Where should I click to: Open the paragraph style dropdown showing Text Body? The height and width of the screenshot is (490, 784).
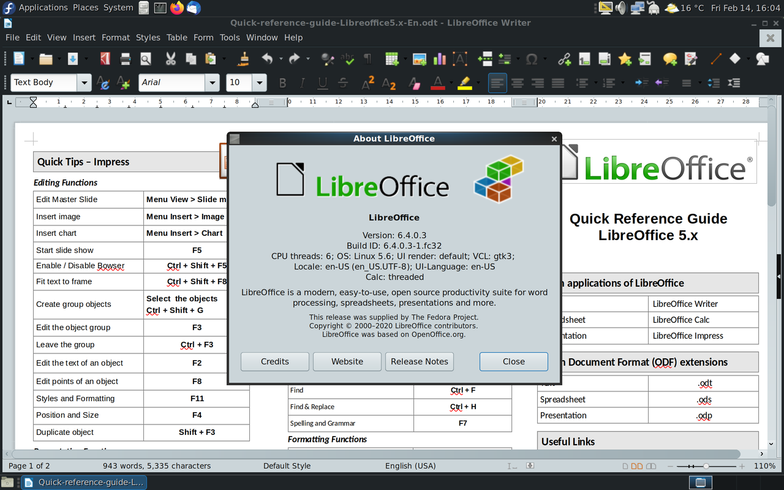click(84, 83)
